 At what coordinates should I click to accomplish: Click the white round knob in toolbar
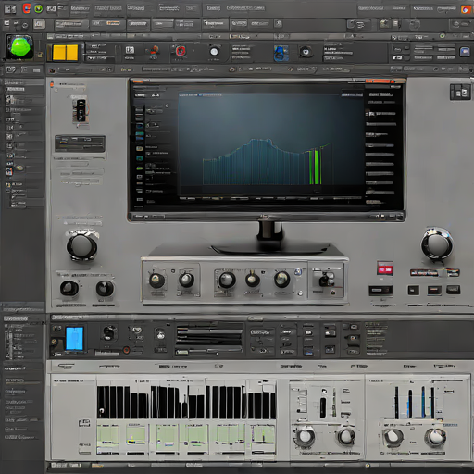point(214,52)
